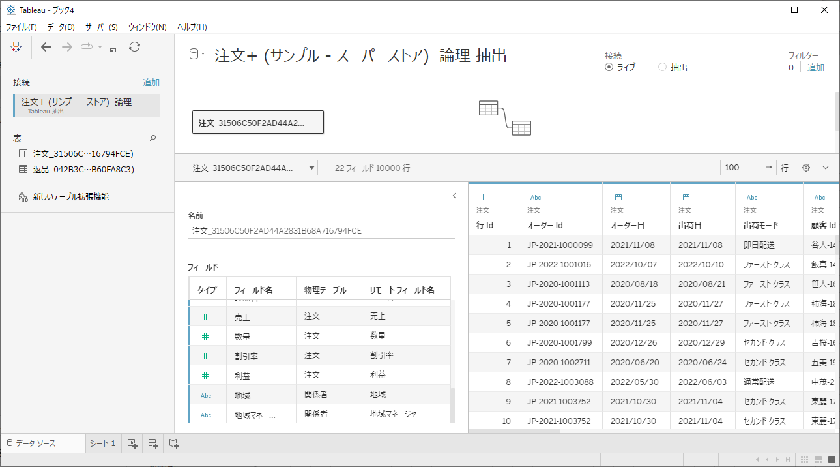Click the number type icon for 割引率 field
This screenshot has height=467, width=840.
pos(205,356)
